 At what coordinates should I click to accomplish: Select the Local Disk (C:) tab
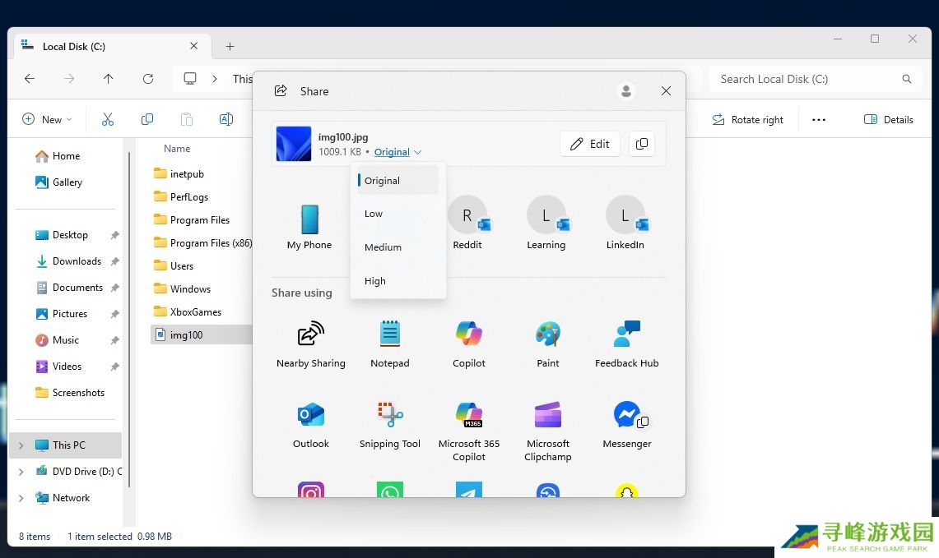pyautogui.click(x=111, y=46)
